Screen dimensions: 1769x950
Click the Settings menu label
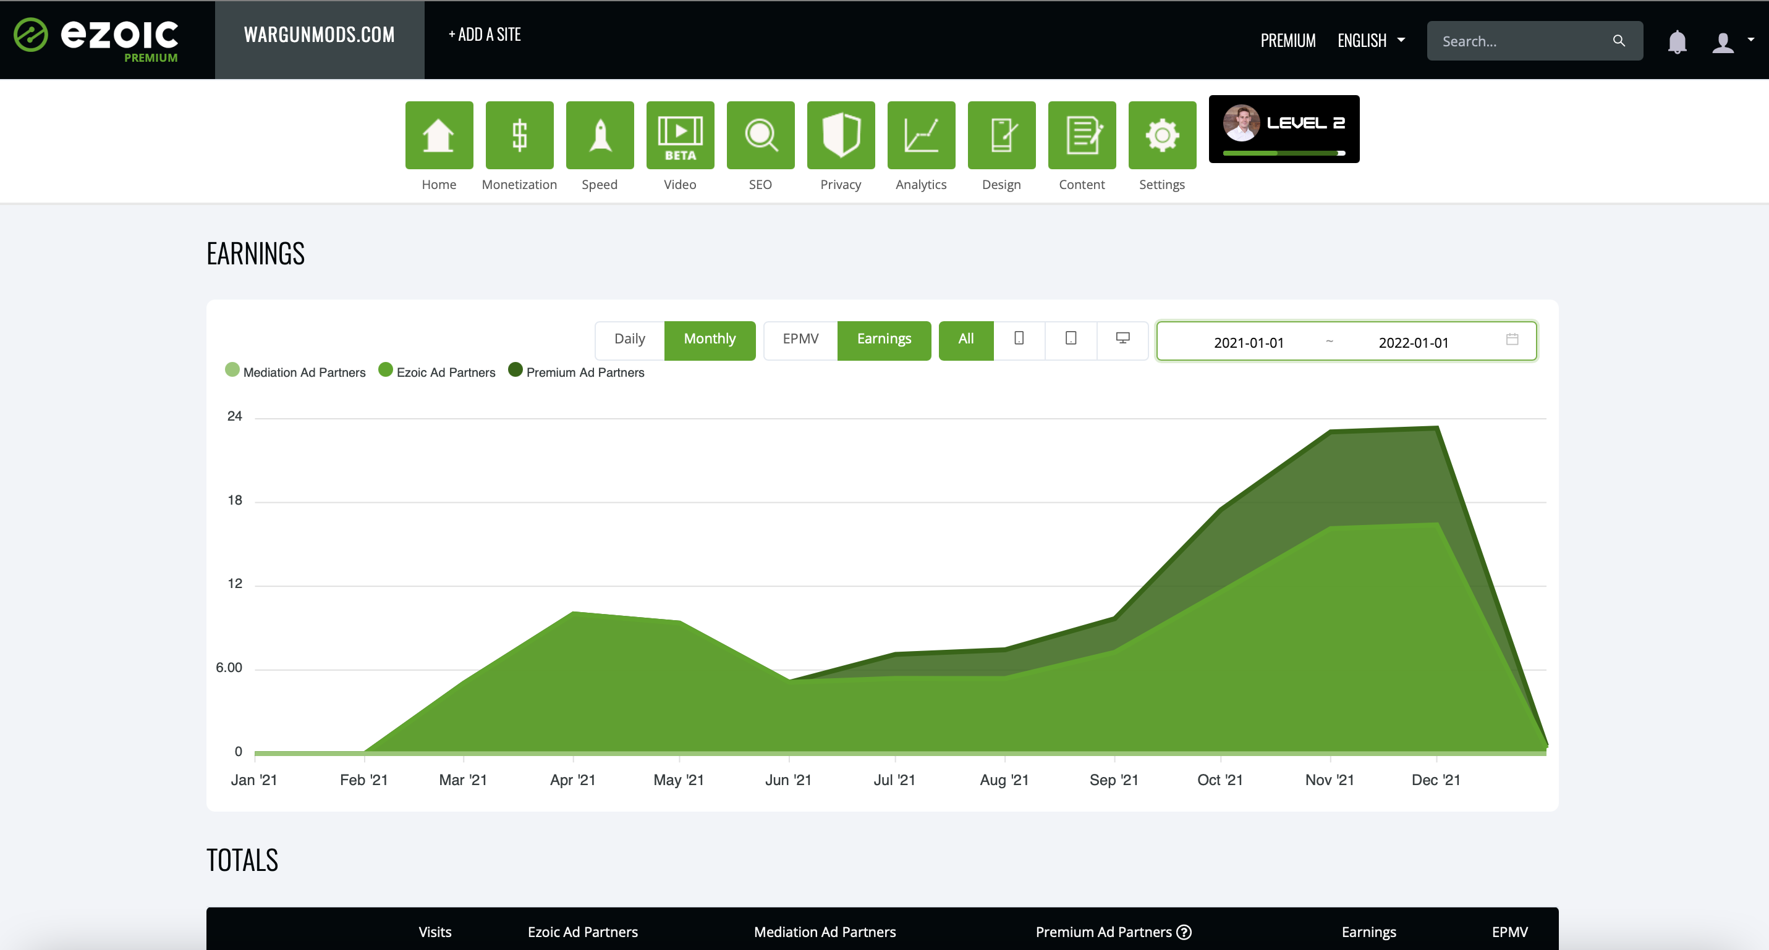tap(1162, 184)
